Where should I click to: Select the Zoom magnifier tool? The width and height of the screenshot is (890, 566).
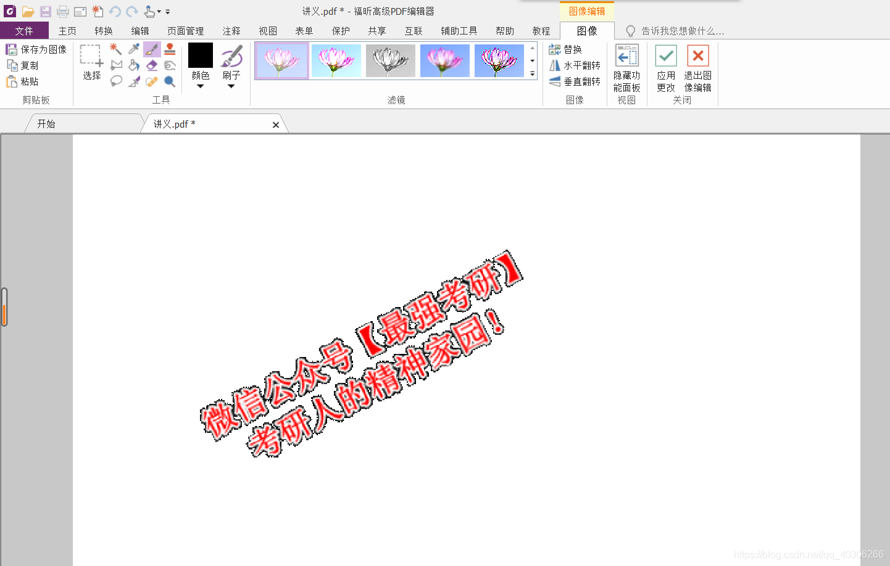(x=170, y=81)
